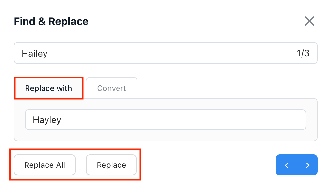Replace only the current Hailey match
Screen dimensions: 330x189
coord(111,165)
